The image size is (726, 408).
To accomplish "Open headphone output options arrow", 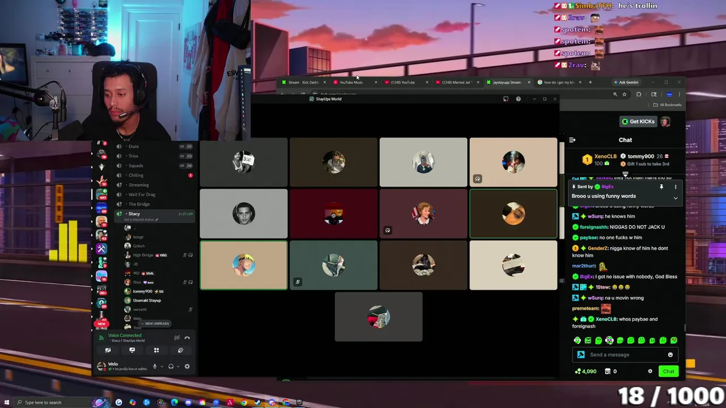I will (x=178, y=366).
